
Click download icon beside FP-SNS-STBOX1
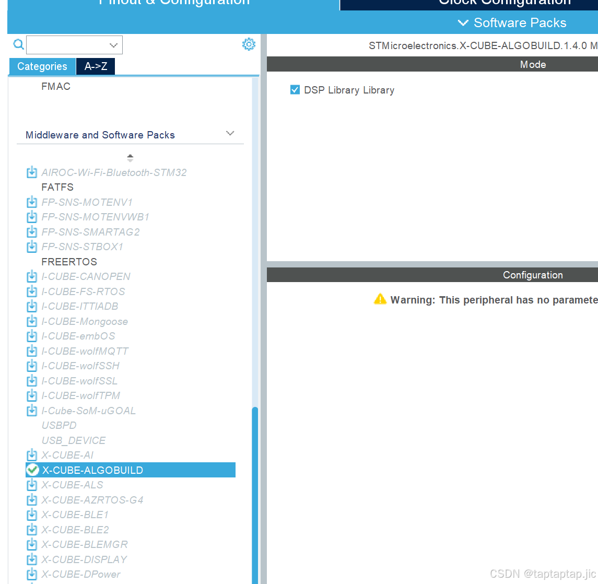[32, 247]
